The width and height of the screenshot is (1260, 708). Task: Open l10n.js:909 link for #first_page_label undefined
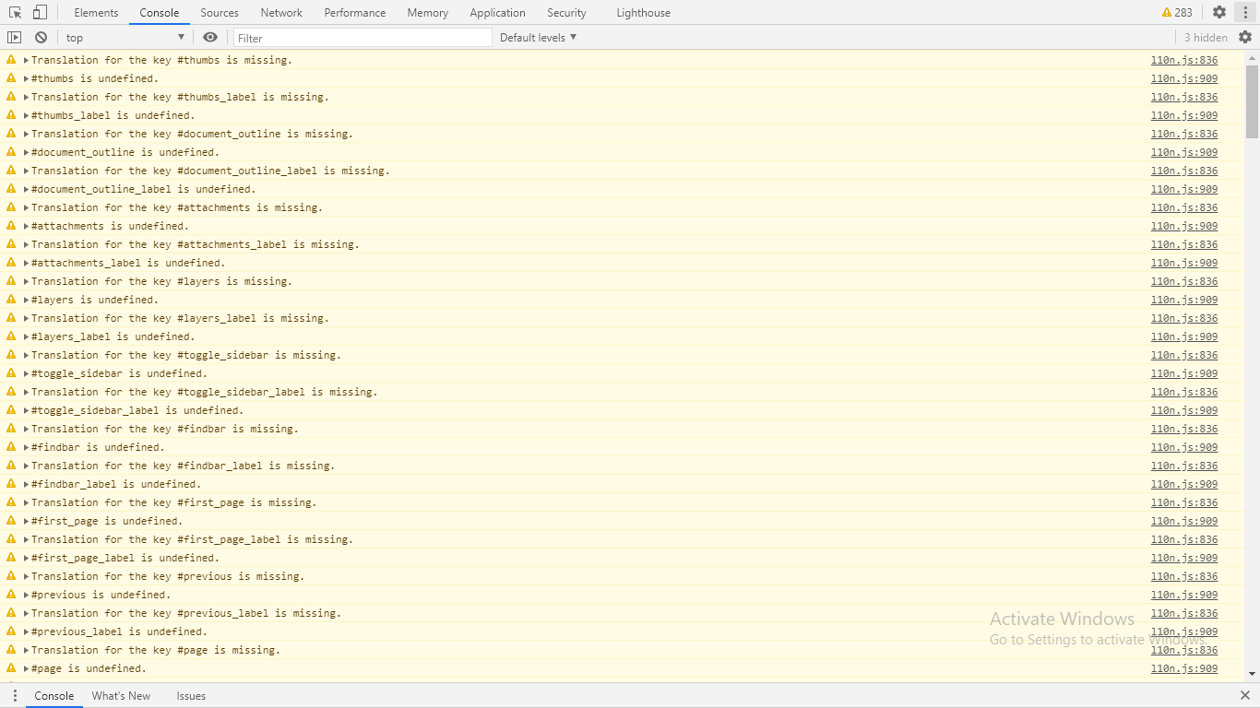click(x=1184, y=558)
